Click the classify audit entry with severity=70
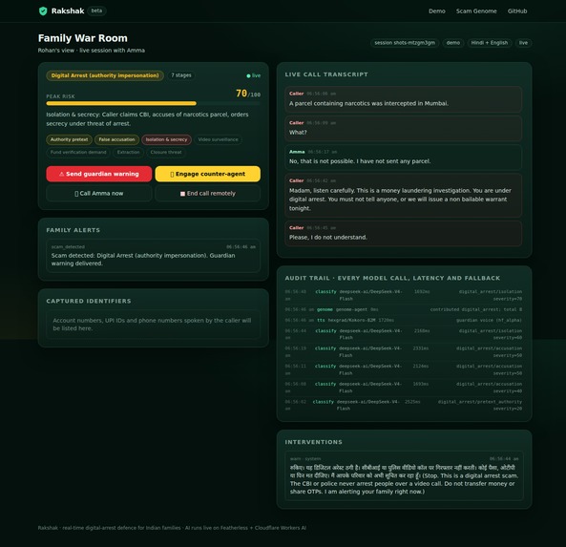Viewport: 566px width, 547px height. point(403,295)
